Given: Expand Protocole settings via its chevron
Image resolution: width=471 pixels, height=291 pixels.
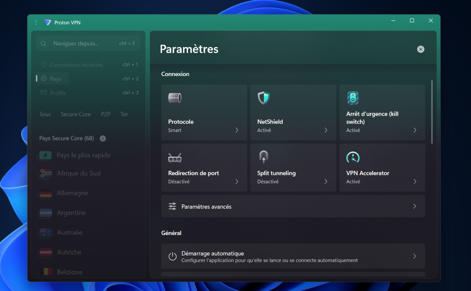Looking at the screenshot, I should (x=237, y=130).
